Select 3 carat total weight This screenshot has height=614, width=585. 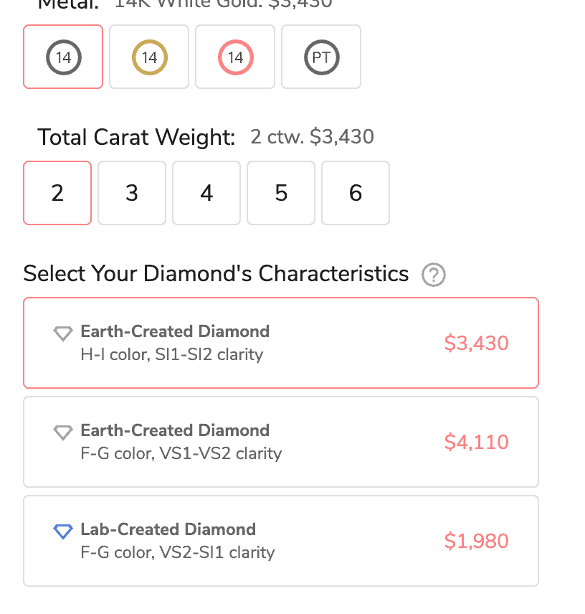pos(132,193)
